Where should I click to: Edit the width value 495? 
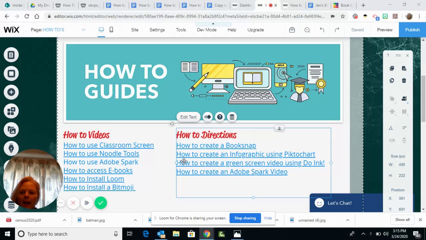(x=402, y=165)
